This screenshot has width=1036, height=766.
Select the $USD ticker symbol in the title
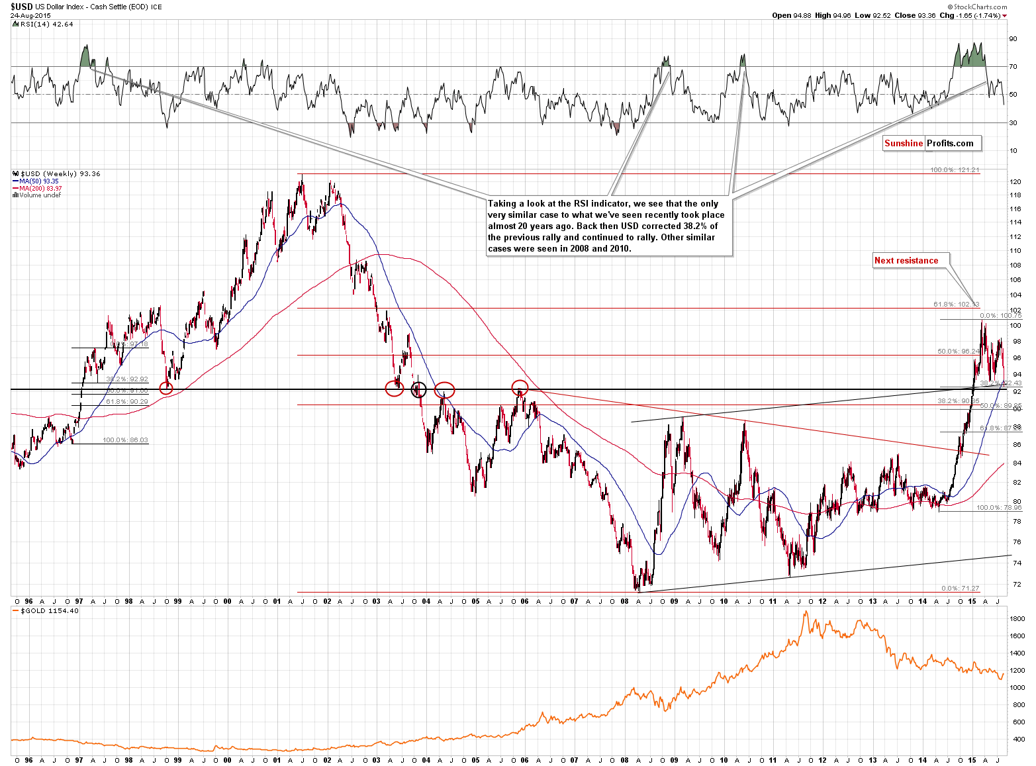[x=21, y=7]
